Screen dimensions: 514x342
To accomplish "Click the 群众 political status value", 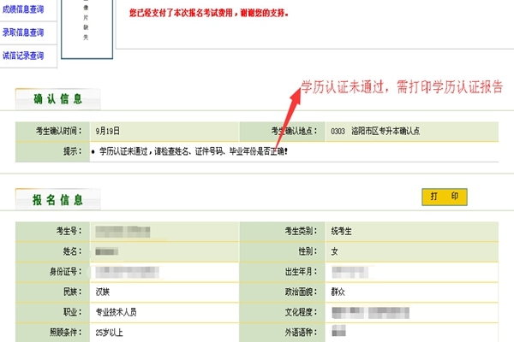I will click(x=340, y=292).
